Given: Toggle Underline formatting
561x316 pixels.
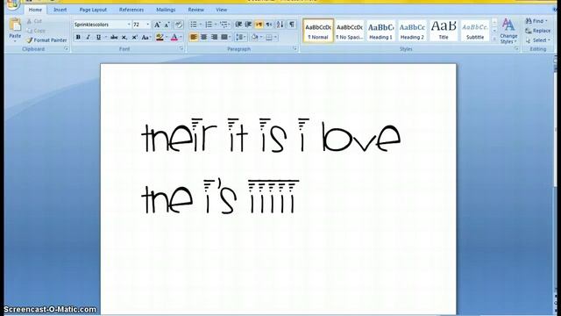Looking at the screenshot, I should (99, 37).
